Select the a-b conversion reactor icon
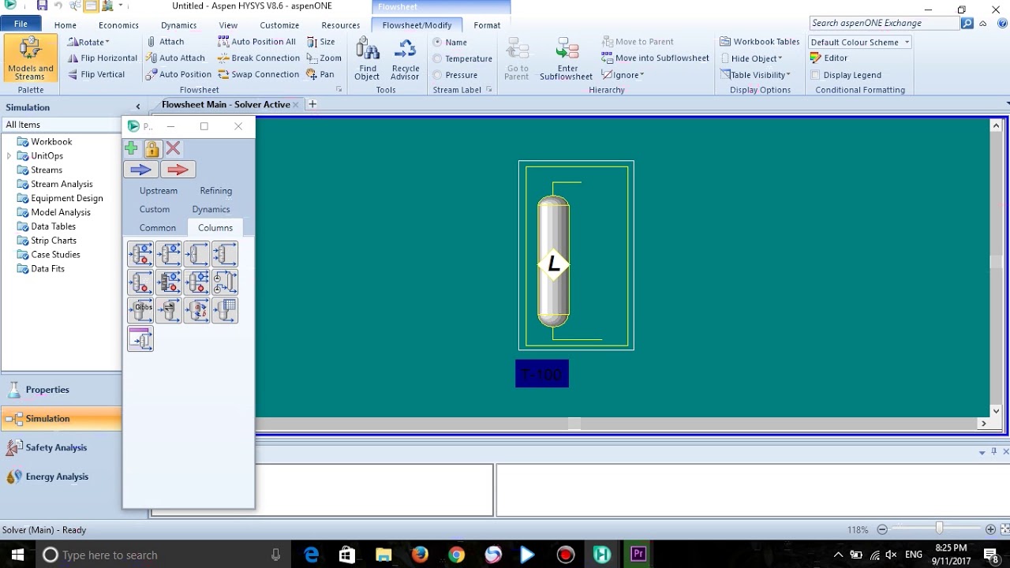The width and height of the screenshot is (1010, 568). (x=196, y=310)
